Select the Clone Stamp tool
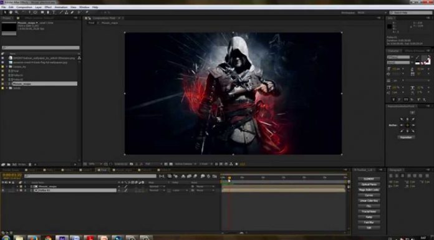434x240 pixels. 67,12
